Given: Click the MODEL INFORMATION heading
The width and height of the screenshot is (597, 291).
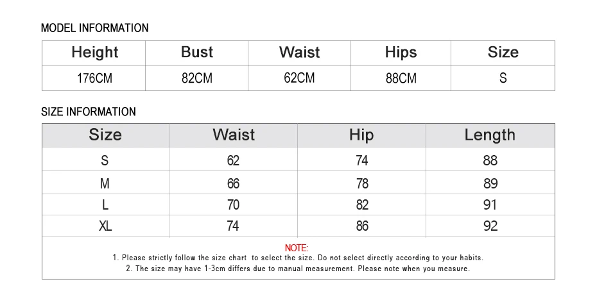Looking at the screenshot, I should [x=95, y=28].
